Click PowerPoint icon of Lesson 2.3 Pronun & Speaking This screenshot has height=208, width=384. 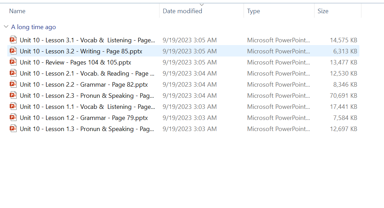coord(13,95)
